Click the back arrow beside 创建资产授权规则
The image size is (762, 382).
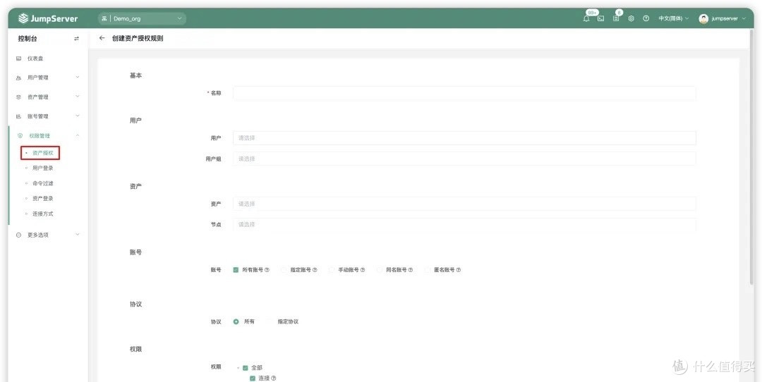click(102, 38)
